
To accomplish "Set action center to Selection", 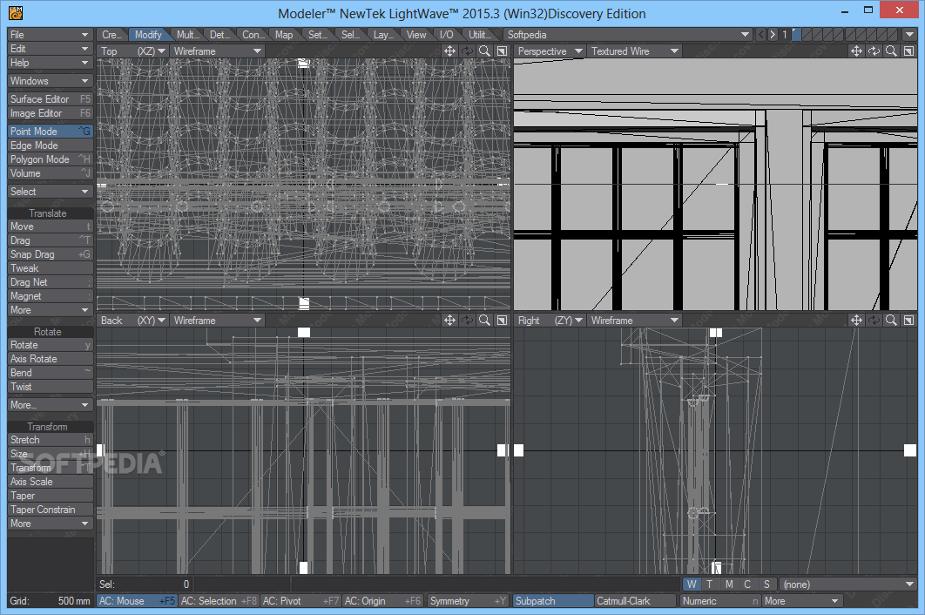I will [219, 601].
